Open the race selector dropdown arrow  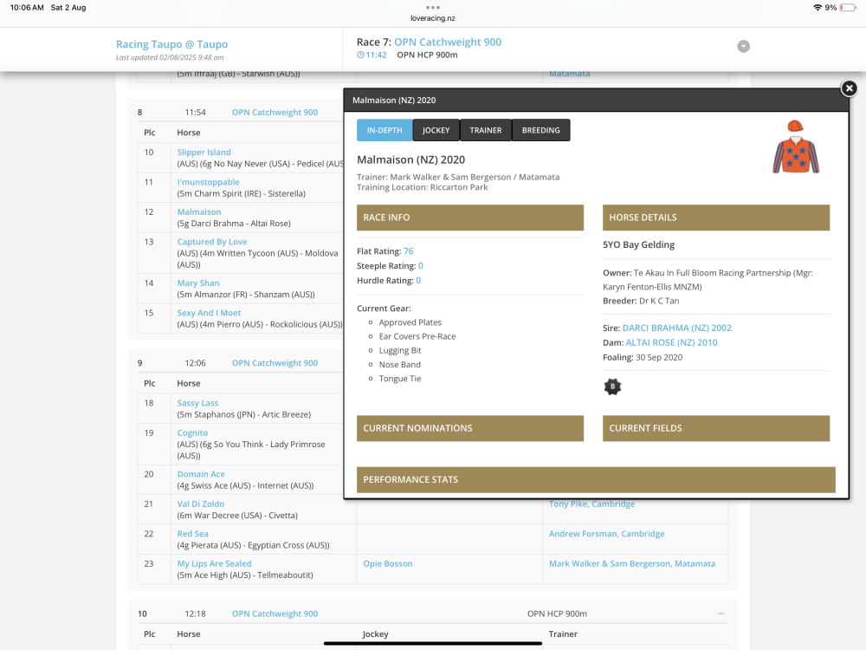743,47
